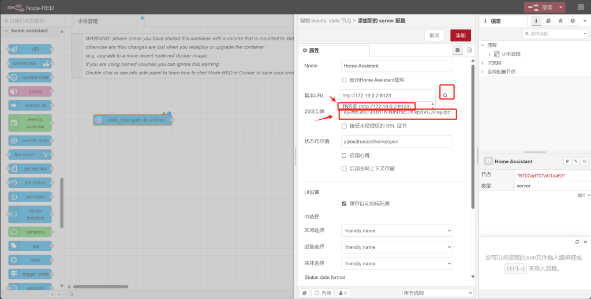Select the time node
The width and height of the screenshot is (591, 299).
pyautogui.click(x=30, y=260)
